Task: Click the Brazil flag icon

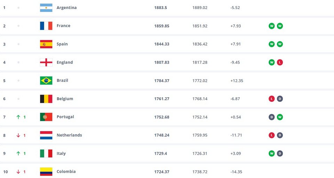Action: (46, 80)
